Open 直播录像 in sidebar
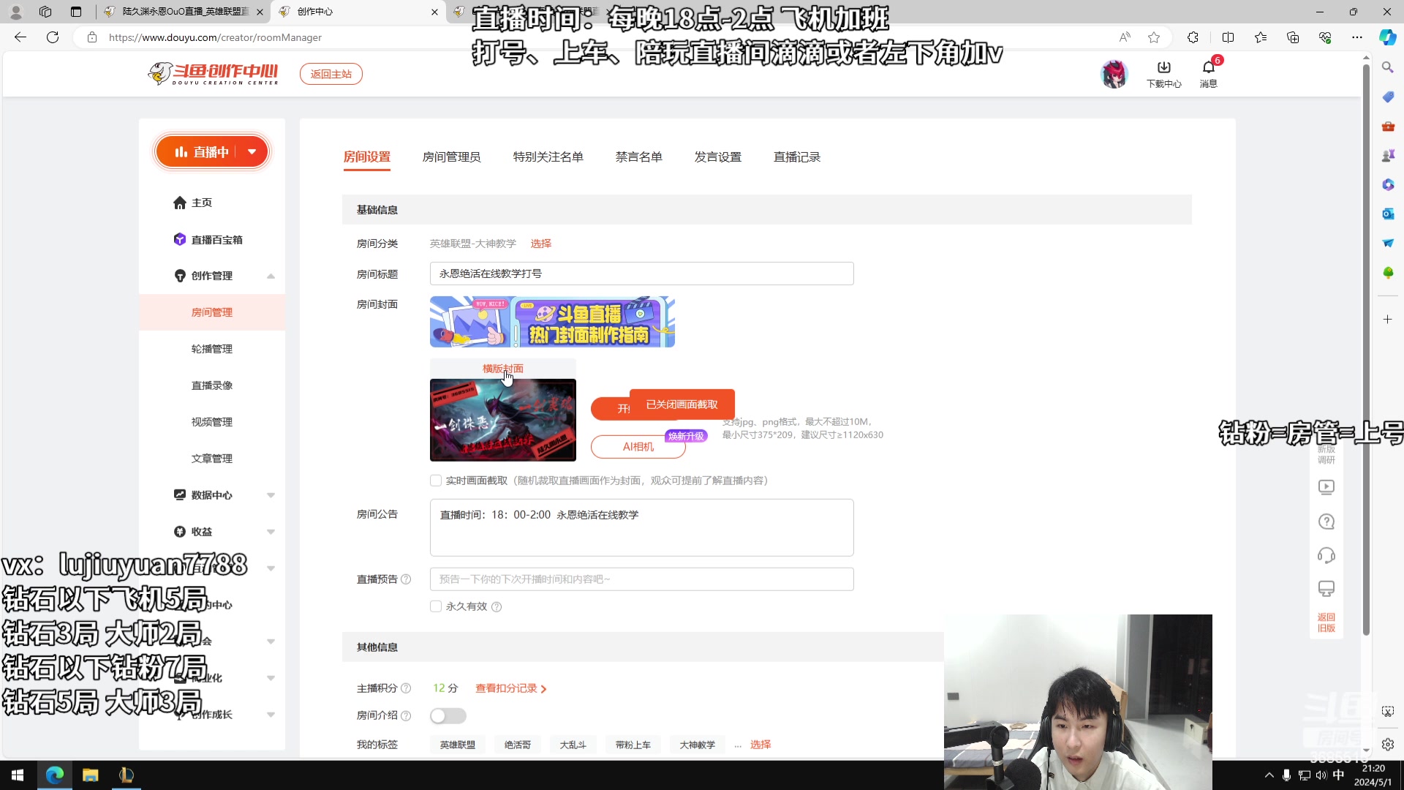This screenshot has height=790, width=1404. pyautogui.click(x=212, y=385)
